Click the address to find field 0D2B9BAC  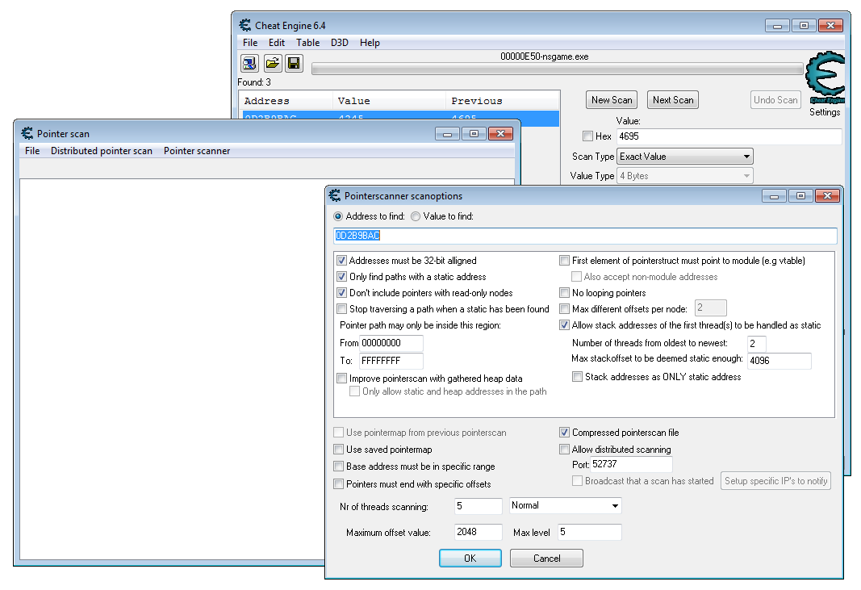click(x=585, y=236)
